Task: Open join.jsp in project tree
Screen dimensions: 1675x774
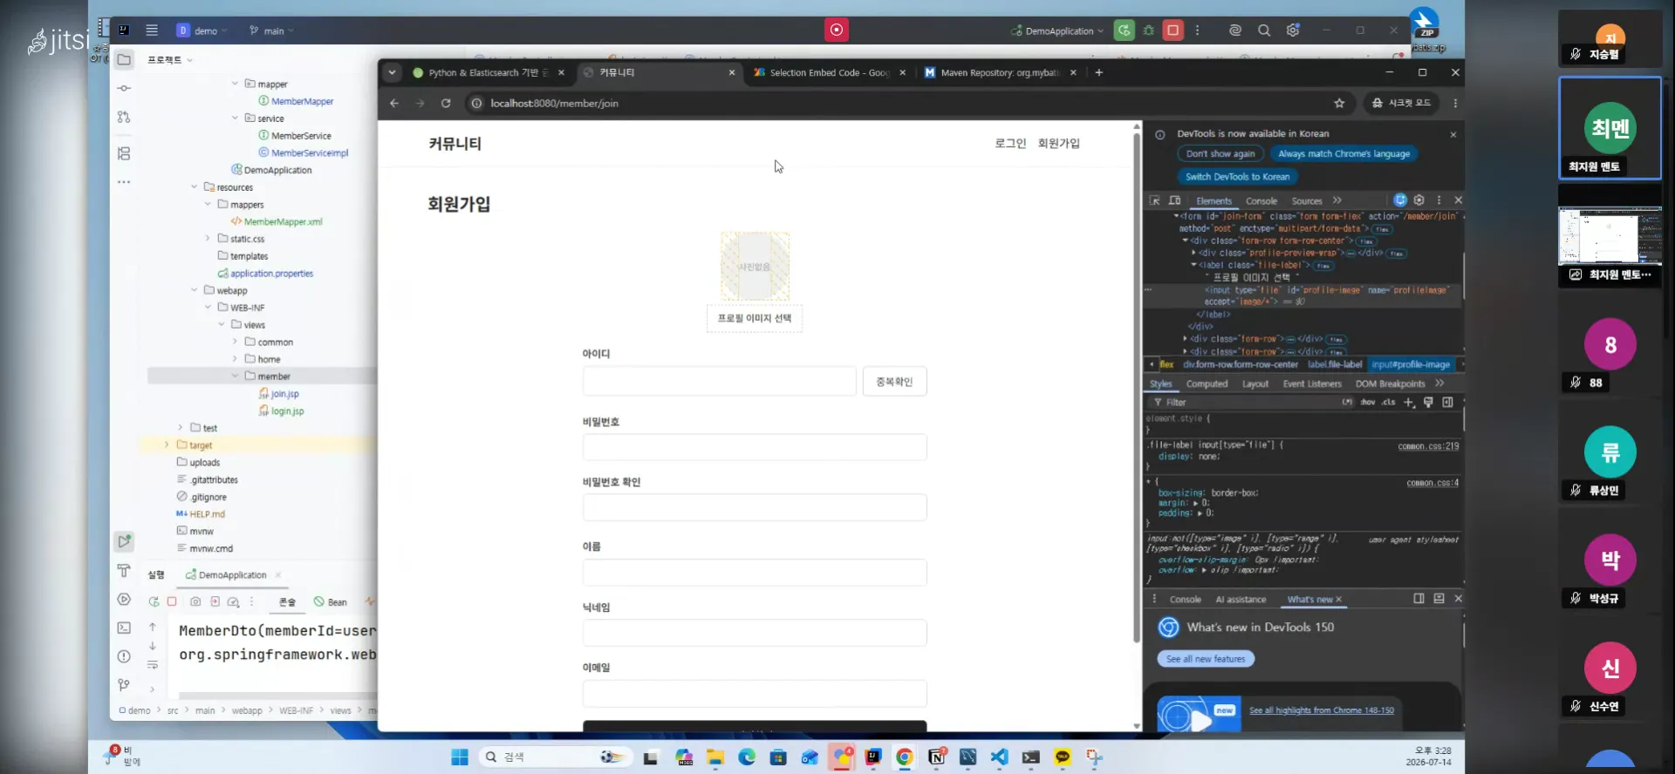Action: (284, 394)
